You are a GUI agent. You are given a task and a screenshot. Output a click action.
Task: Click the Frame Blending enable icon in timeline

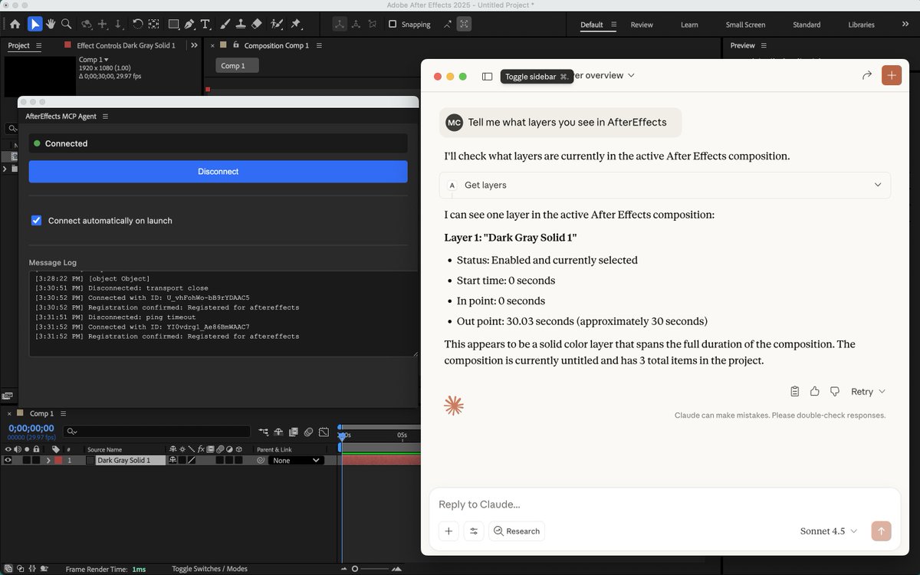[294, 432]
